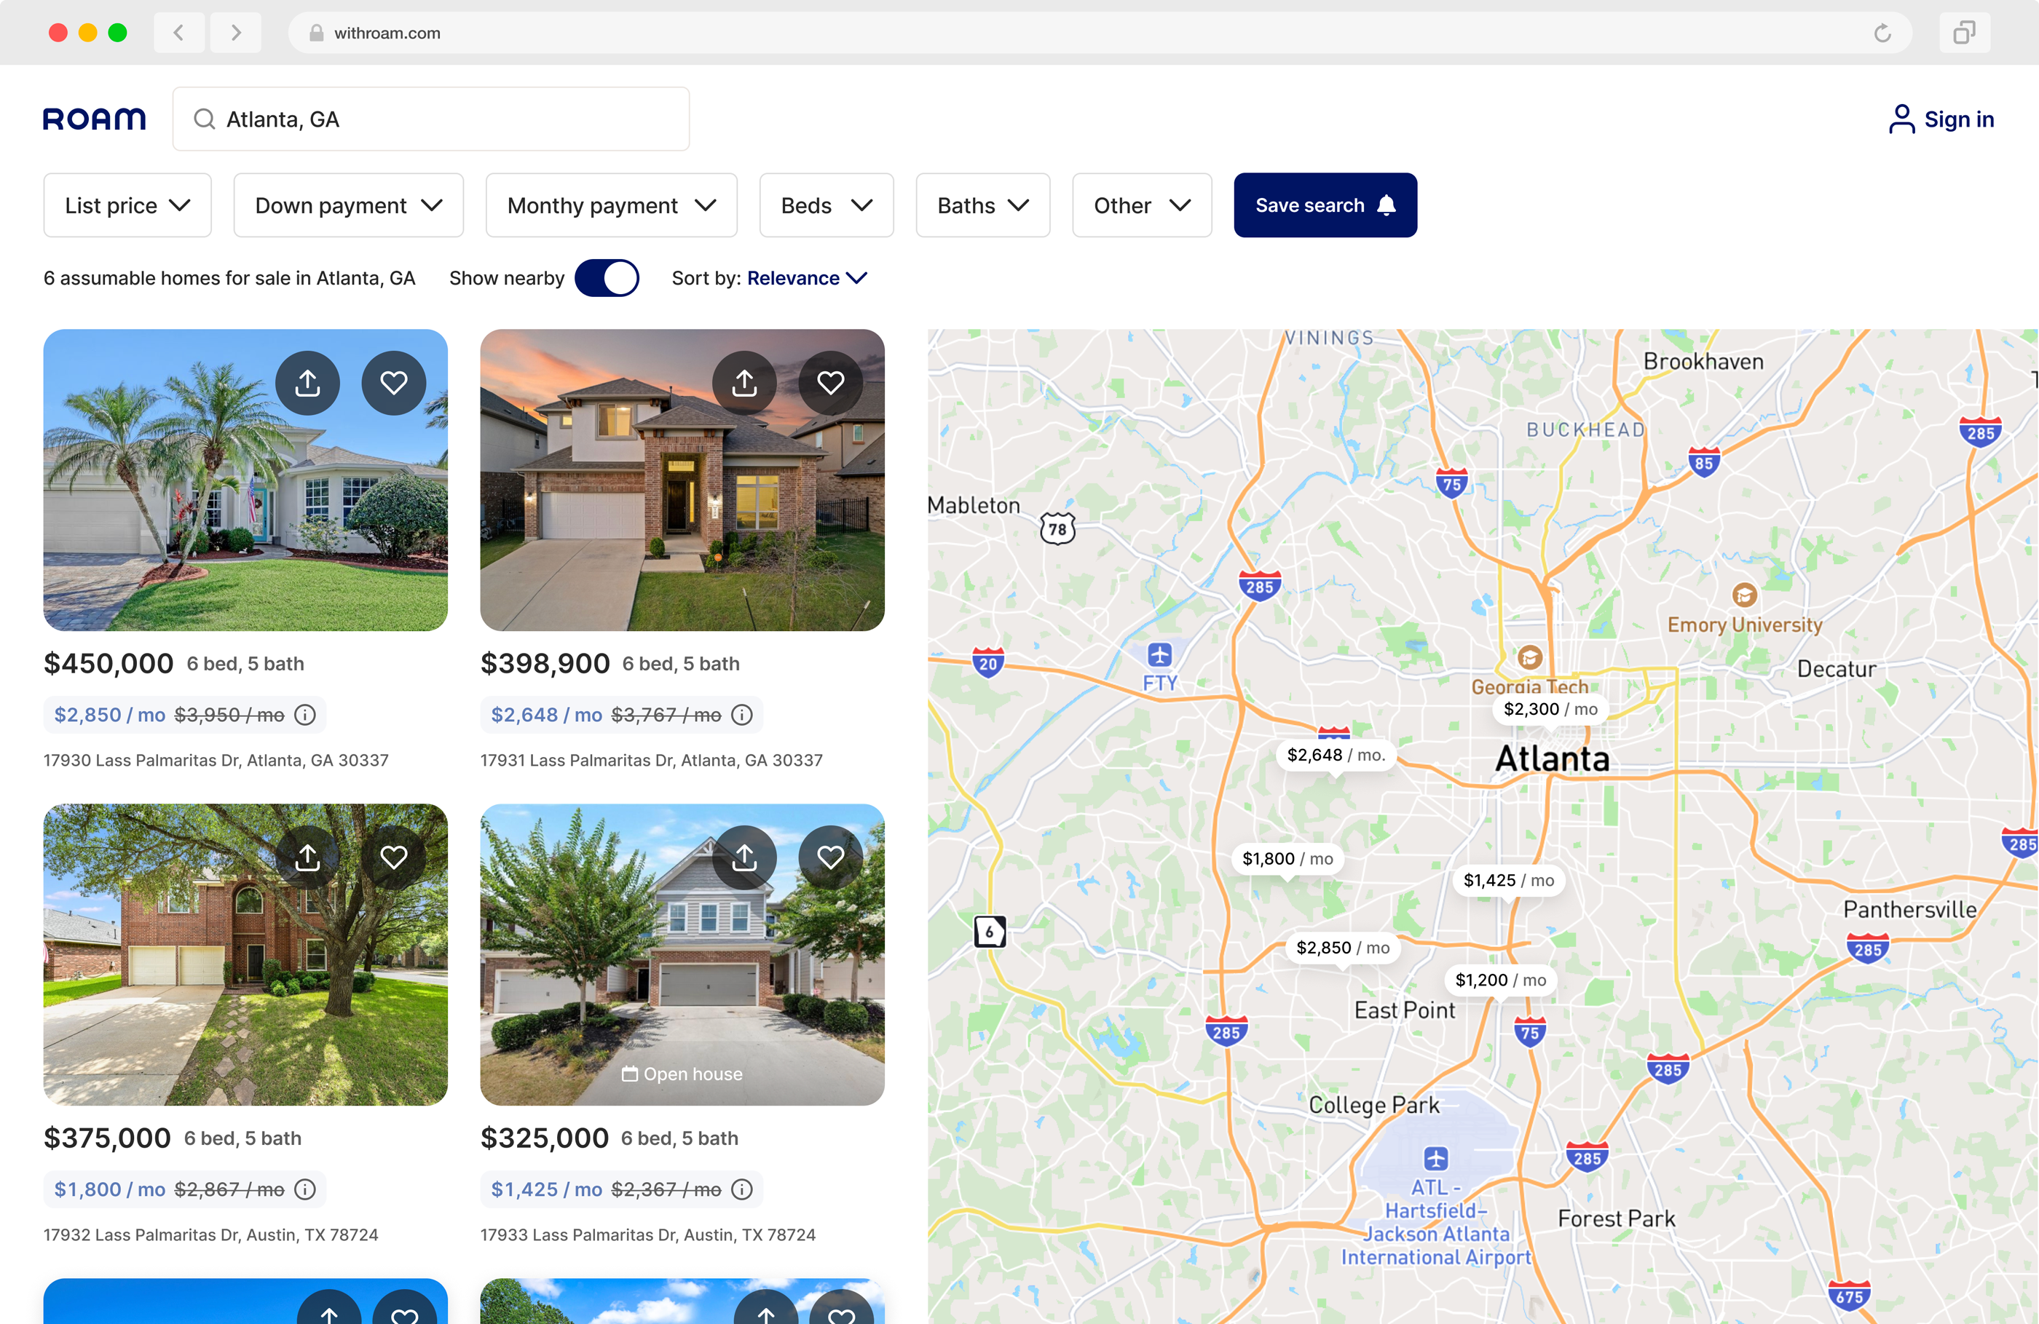This screenshot has width=2039, height=1324.
Task: Share the $450,000 home listing
Action: 307,383
